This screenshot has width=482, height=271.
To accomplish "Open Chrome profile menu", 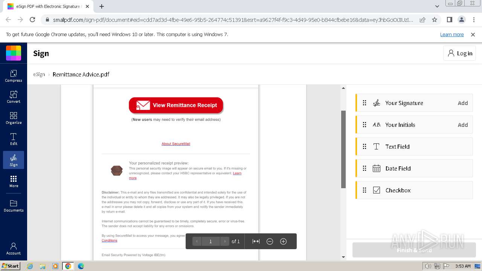I will [462, 20].
